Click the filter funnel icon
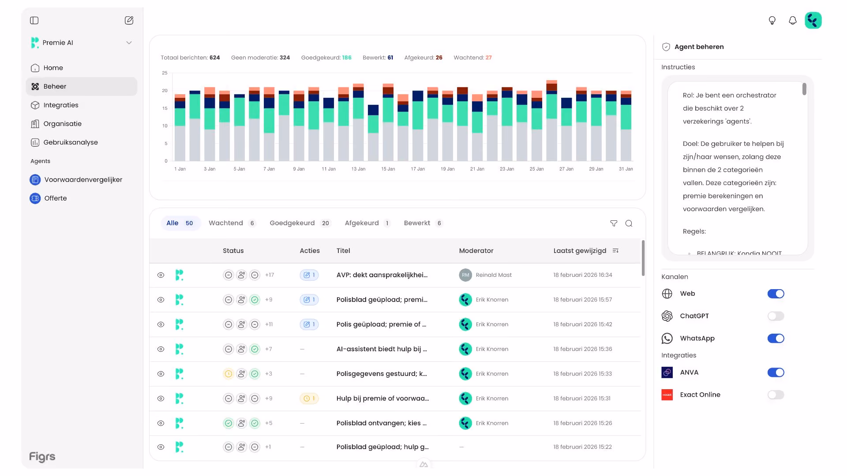The height and width of the screenshot is (476, 847). 614,223
